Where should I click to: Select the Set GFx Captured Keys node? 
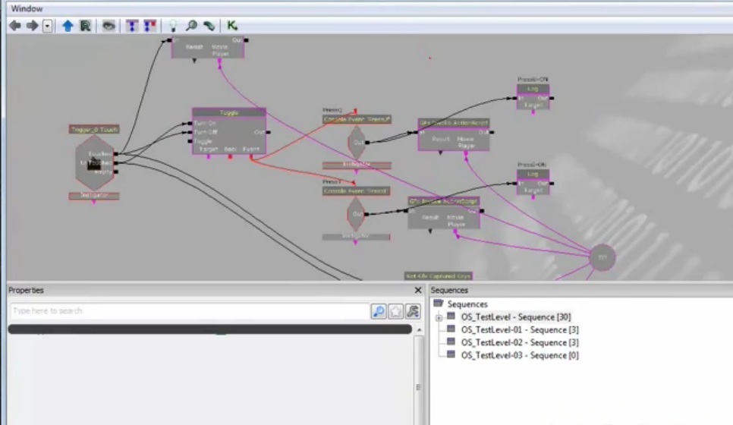pos(438,275)
